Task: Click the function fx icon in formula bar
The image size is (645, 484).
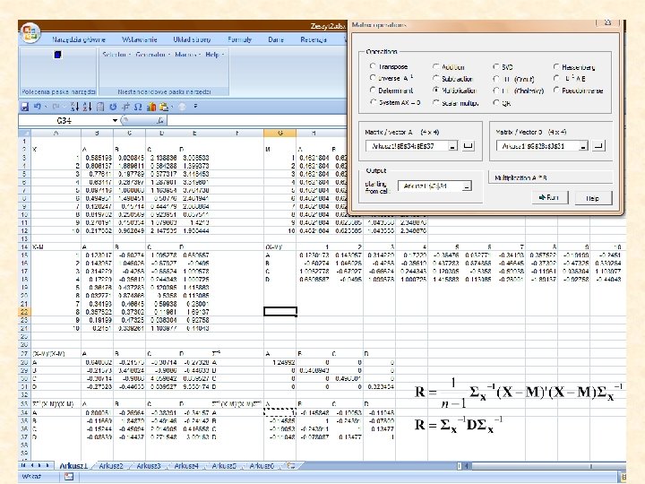Action: point(160,120)
